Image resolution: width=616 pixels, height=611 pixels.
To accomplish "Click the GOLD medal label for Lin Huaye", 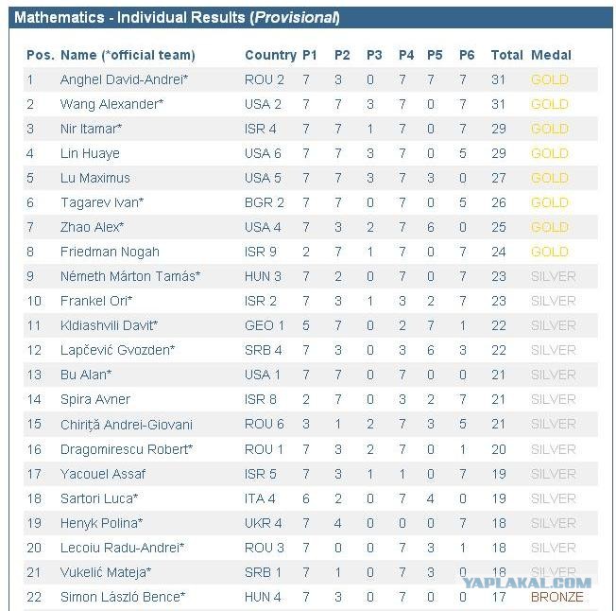I will (x=549, y=153).
